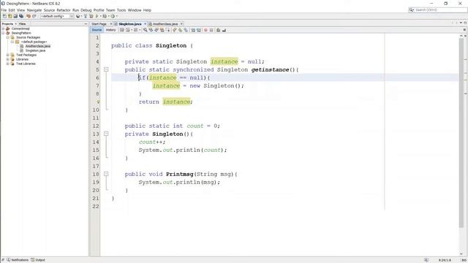Select Anotherclass.java in the project tree
The width and height of the screenshot is (468, 263).
[37, 46]
